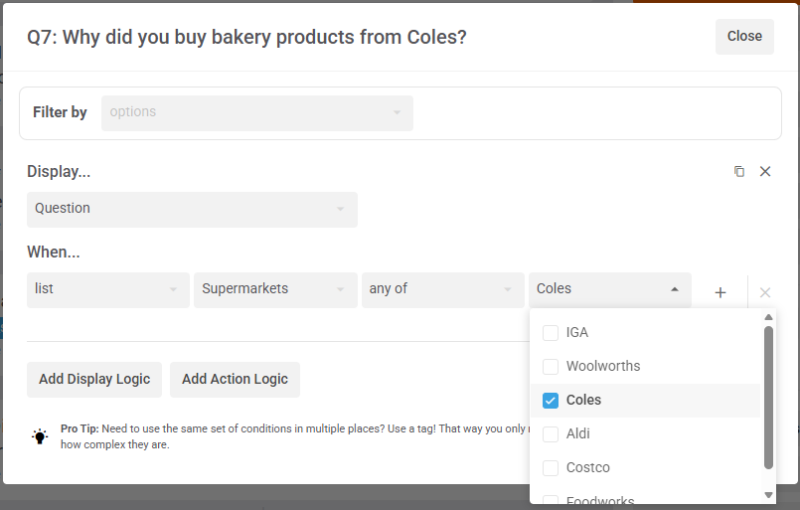Uncheck the Coles checkbox
Viewport: 800px width, 510px height.
[x=551, y=400]
